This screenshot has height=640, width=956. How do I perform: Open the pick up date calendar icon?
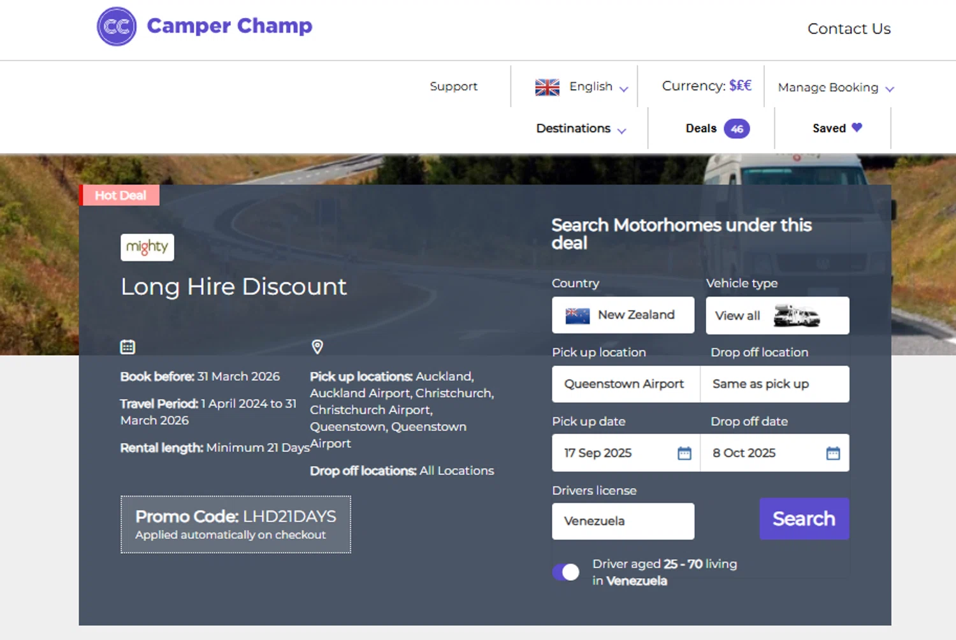pyautogui.click(x=684, y=453)
